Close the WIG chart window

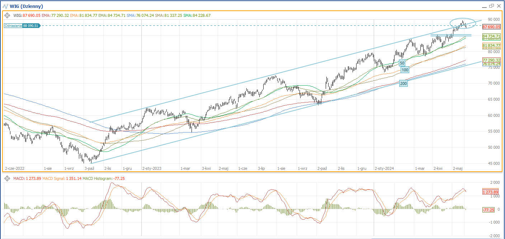point(499,6)
